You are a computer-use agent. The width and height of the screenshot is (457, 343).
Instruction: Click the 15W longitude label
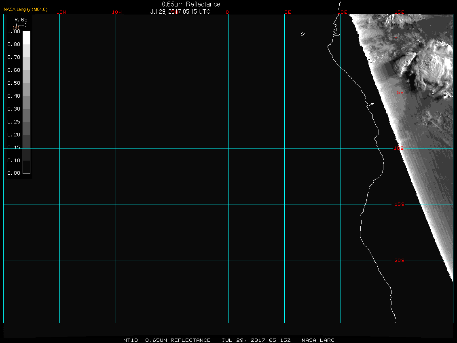(61, 12)
